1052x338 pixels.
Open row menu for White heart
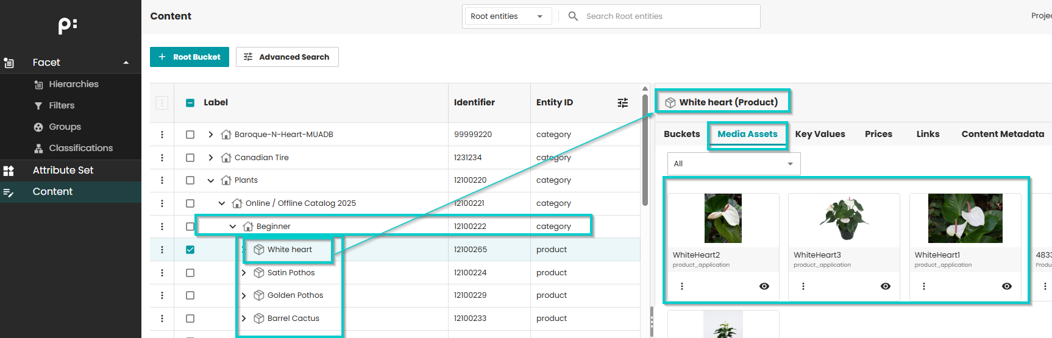click(x=162, y=250)
